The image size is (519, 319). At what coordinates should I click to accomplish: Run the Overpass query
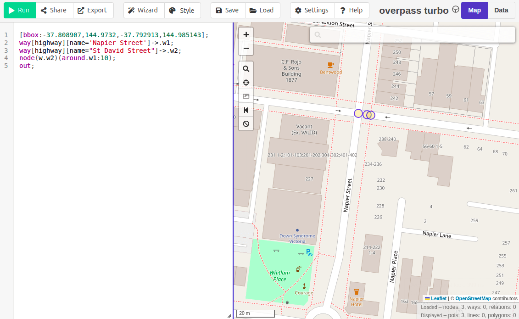pos(20,10)
